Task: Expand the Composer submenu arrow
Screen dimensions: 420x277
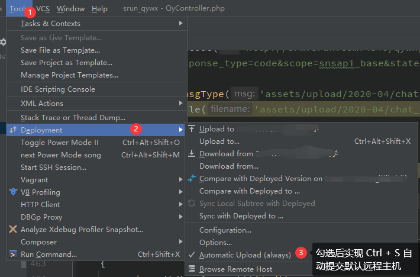Action: 181,241
